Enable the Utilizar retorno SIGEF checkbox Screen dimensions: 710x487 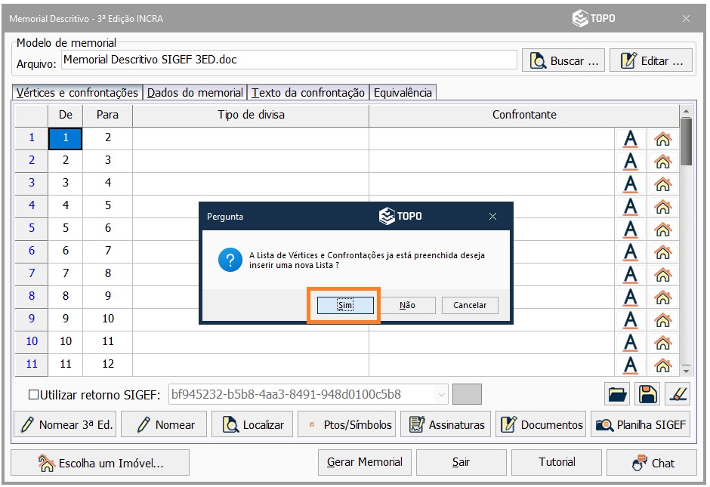click(x=33, y=394)
